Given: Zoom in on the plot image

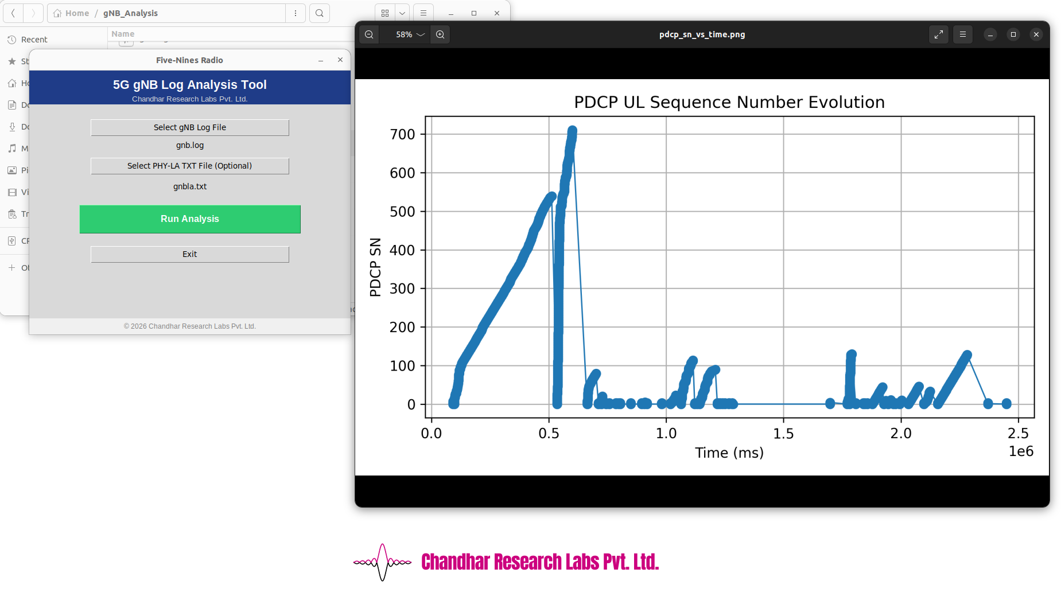Looking at the screenshot, I should (440, 34).
